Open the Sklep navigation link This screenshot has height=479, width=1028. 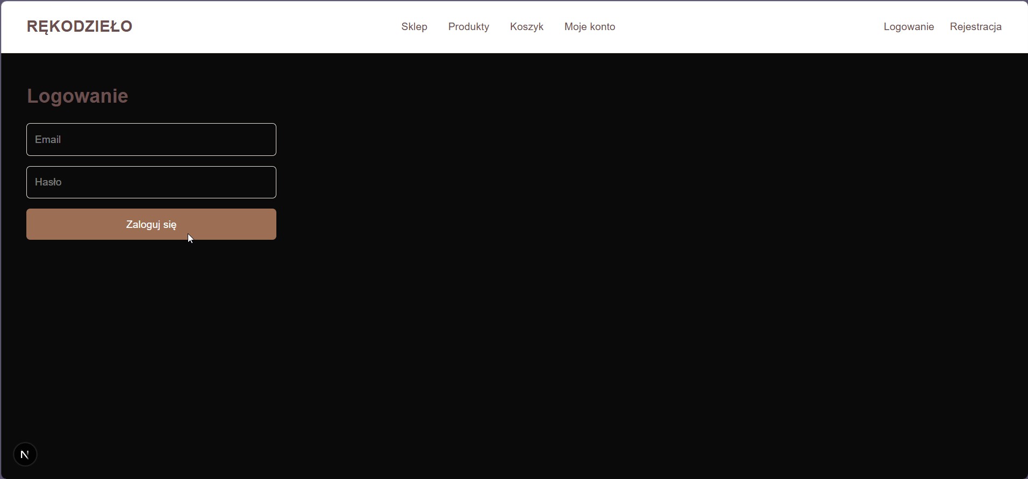(x=414, y=27)
